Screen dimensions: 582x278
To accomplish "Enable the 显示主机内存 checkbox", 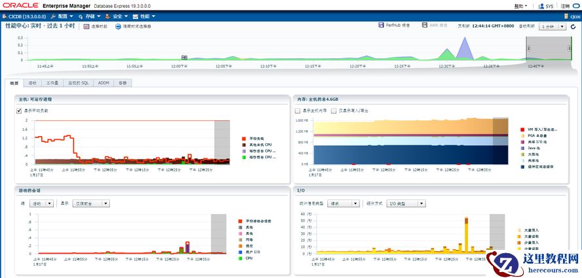I will point(298,111).
